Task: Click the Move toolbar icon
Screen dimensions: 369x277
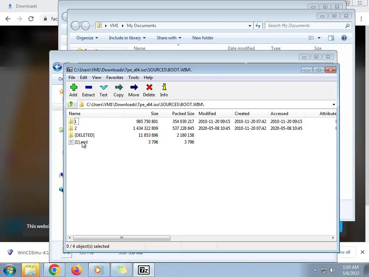Action: (x=134, y=90)
